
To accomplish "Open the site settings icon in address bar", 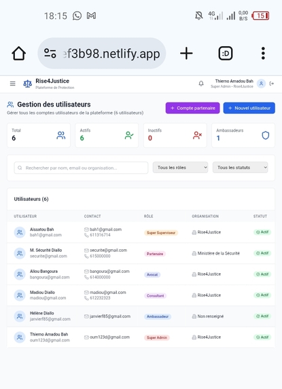I will 50,54.
